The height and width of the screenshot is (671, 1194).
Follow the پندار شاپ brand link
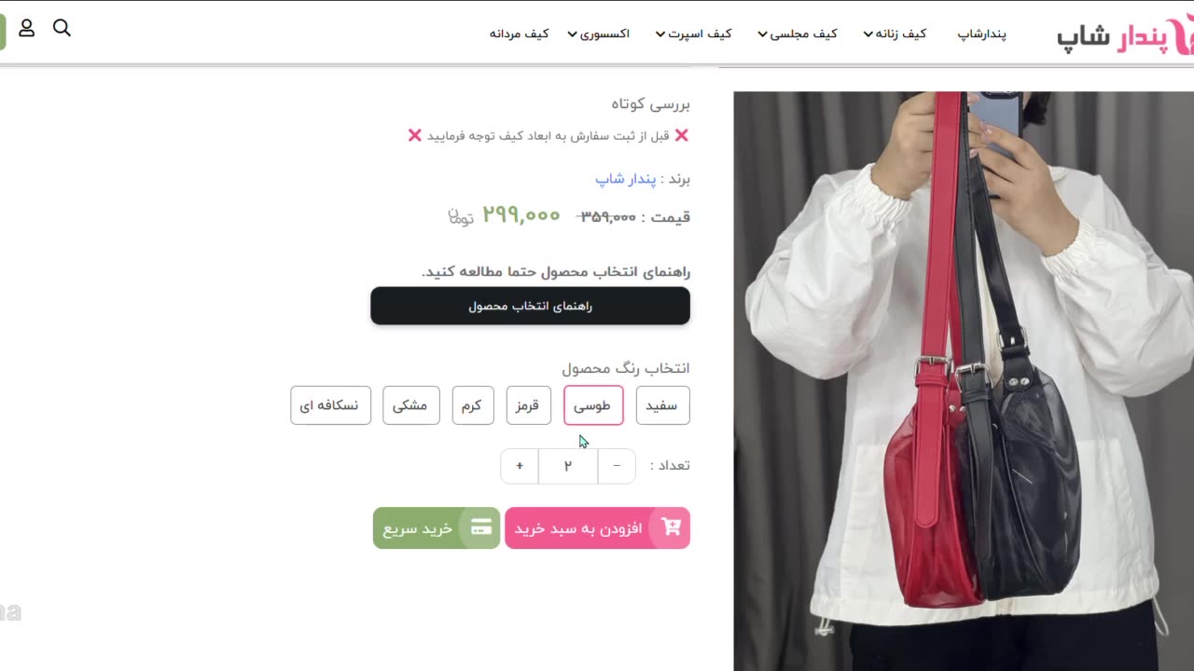click(x=625, y=179)
